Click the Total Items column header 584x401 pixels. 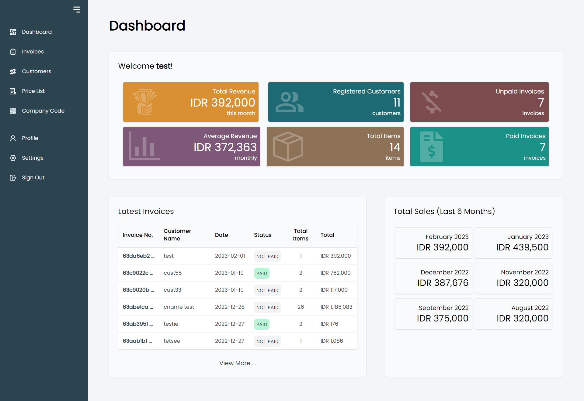tap(301, 235)
